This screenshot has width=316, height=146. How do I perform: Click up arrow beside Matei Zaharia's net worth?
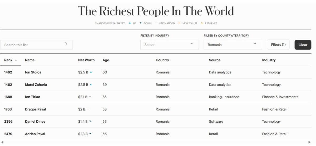click(91, 85)
